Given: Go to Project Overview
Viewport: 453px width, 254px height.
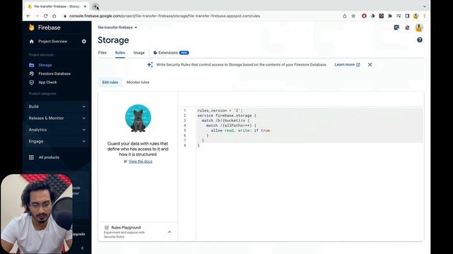Looking at the screenshot, I should point(53,42).
